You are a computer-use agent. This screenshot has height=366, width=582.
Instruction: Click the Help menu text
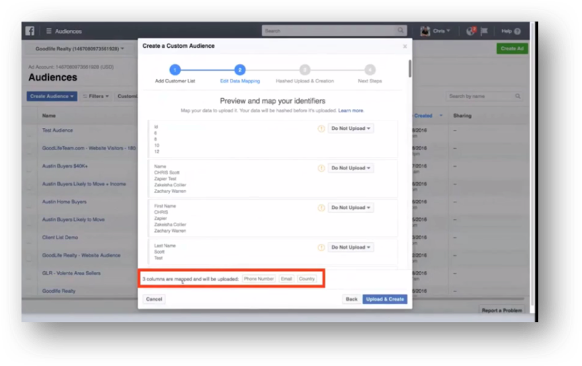(506, 31)
